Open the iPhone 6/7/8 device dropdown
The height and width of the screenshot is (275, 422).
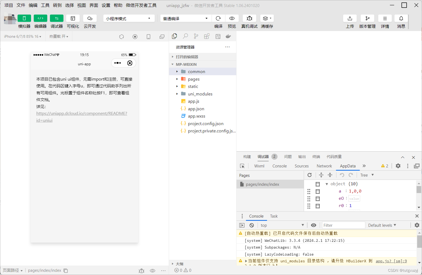coord(22,36)
